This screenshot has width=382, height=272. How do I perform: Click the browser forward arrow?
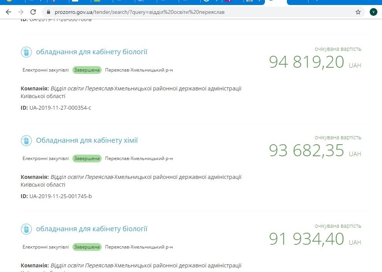(x=21, y=12)
